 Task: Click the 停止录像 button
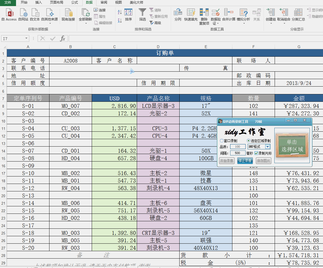(245, 161)
